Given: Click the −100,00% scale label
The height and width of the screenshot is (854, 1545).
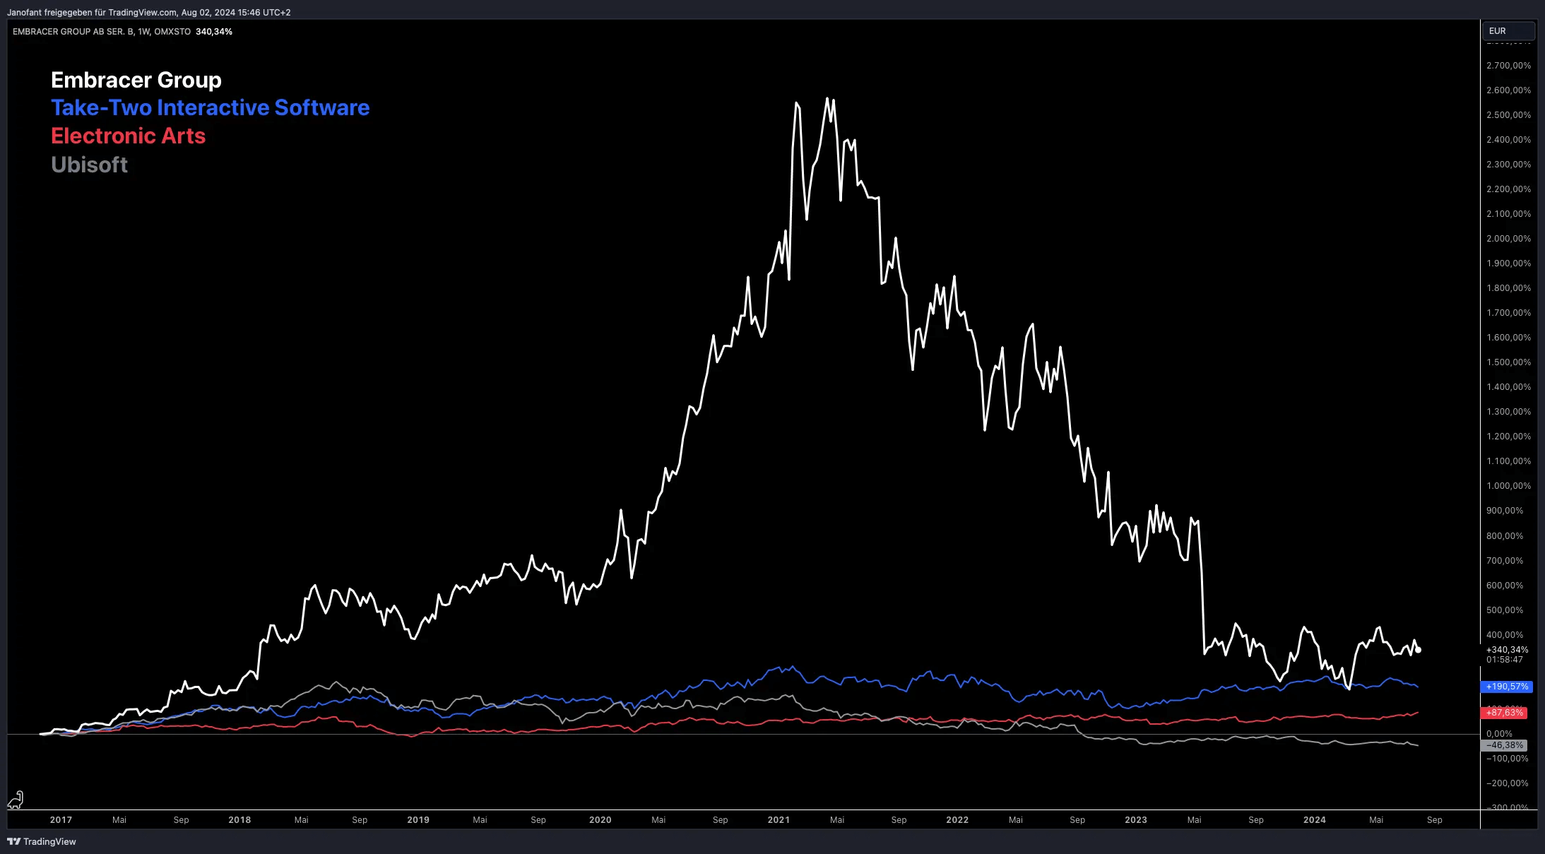Looking at the screenshot, I should click(x=1507, y=759).
